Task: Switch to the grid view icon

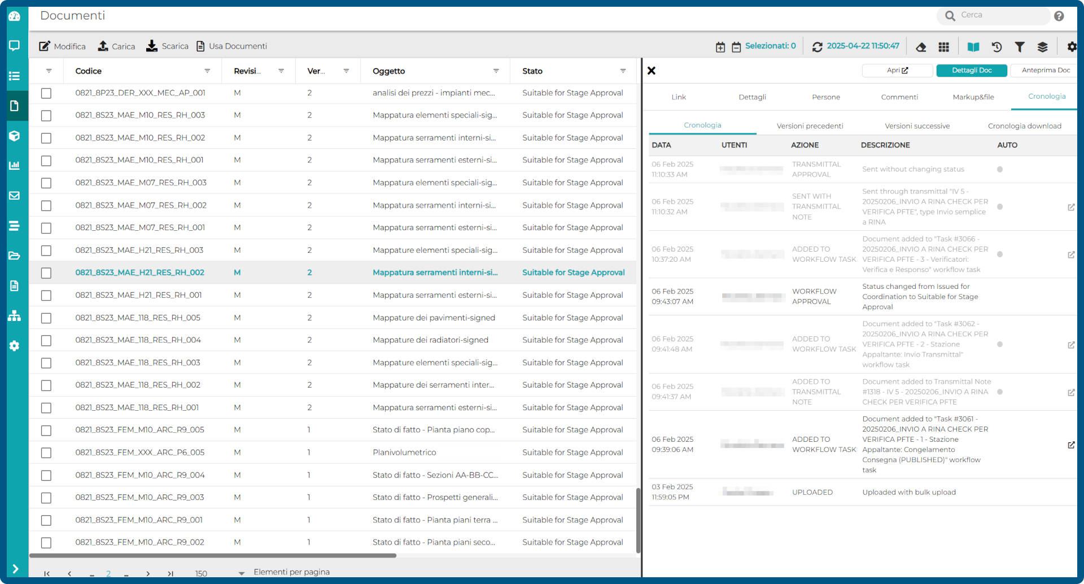Action: pyautogui.click(x=943, y=47)
